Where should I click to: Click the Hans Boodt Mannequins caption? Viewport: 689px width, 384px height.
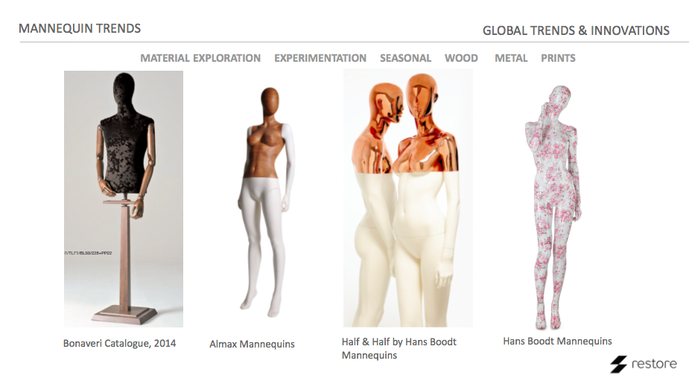click(557, 341)
